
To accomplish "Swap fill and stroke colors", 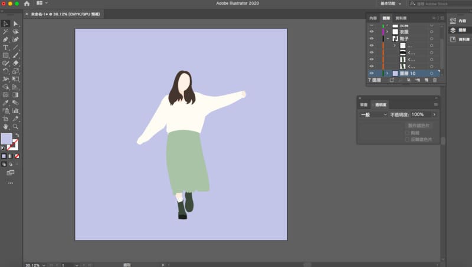I will click(17, 135).
